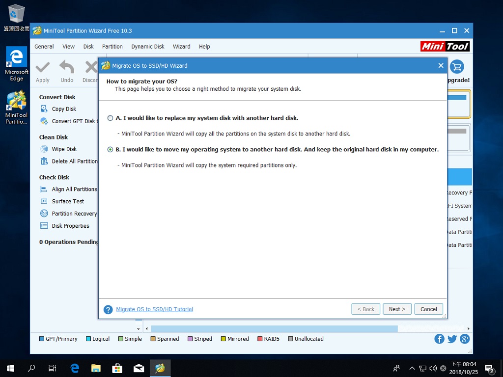Screen dimensions: 503x377
Task: Select Wipe Disk text in sidebar
Action: tap(64, 149)
